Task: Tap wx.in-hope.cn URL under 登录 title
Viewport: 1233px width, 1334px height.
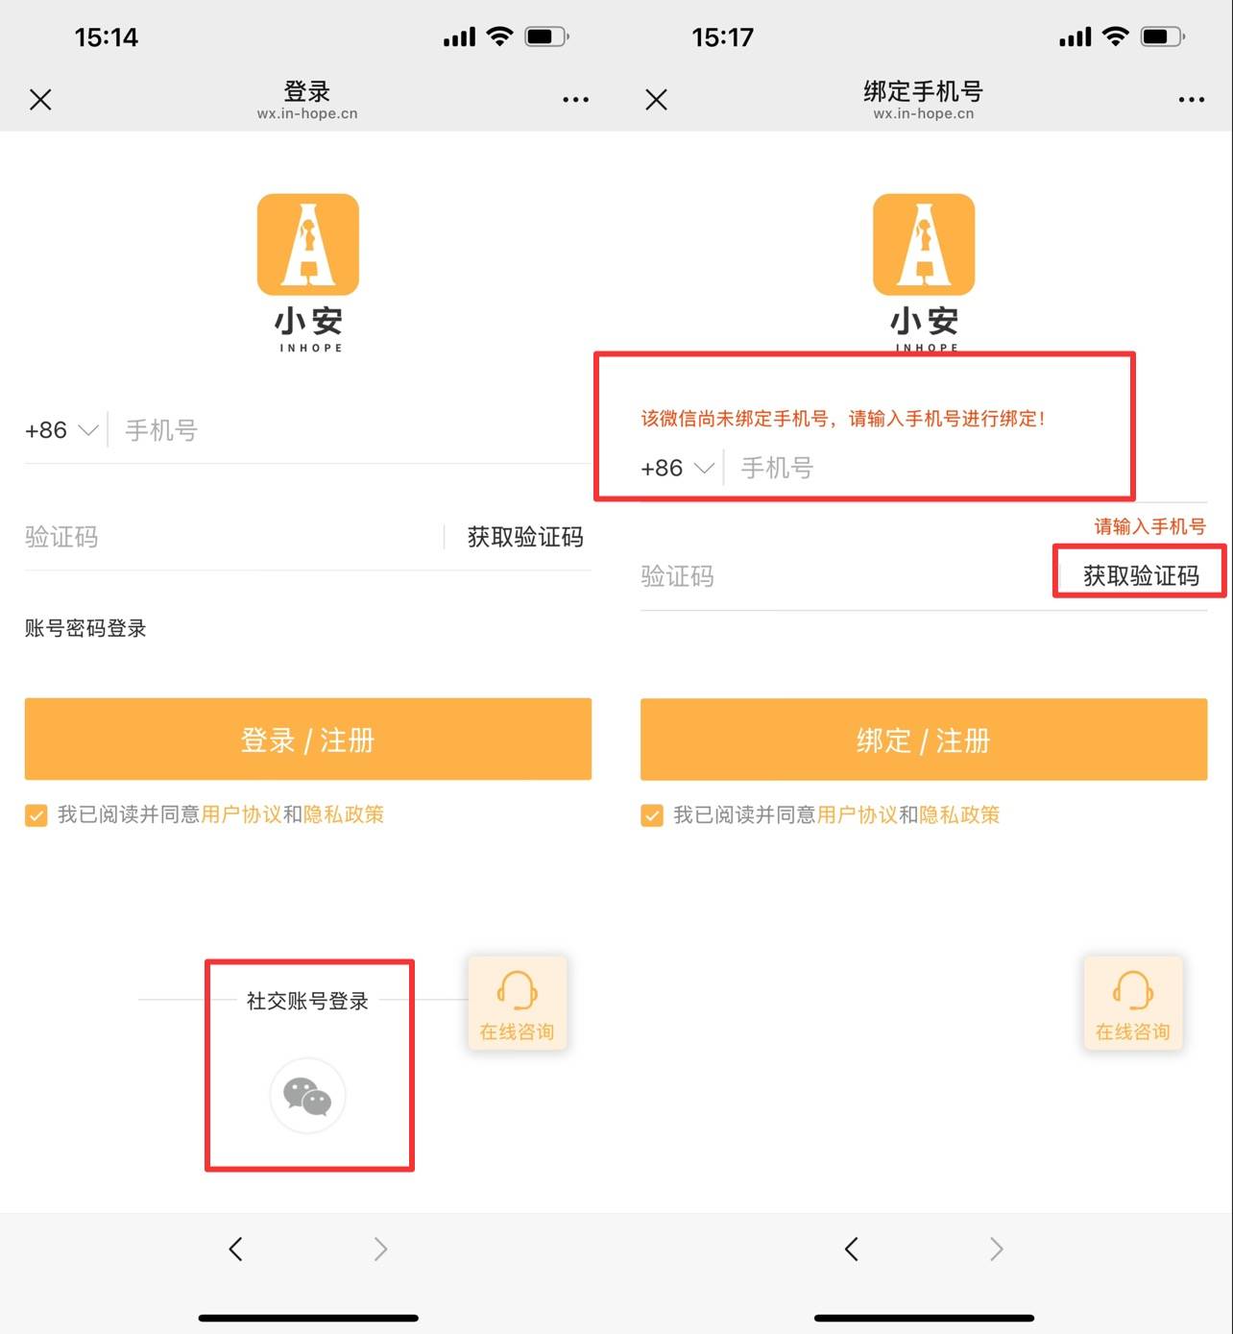Action: pyautogui.click(x=307, y=113)
